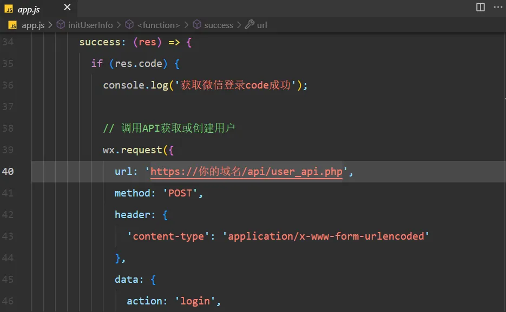This screenshot has width=506, height=312.
Task: Open the success breadcrumb dropdown
Action: tap(219, 25)
